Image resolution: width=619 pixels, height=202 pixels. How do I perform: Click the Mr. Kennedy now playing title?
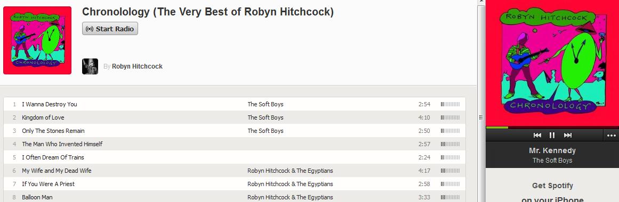pos(552,150)
